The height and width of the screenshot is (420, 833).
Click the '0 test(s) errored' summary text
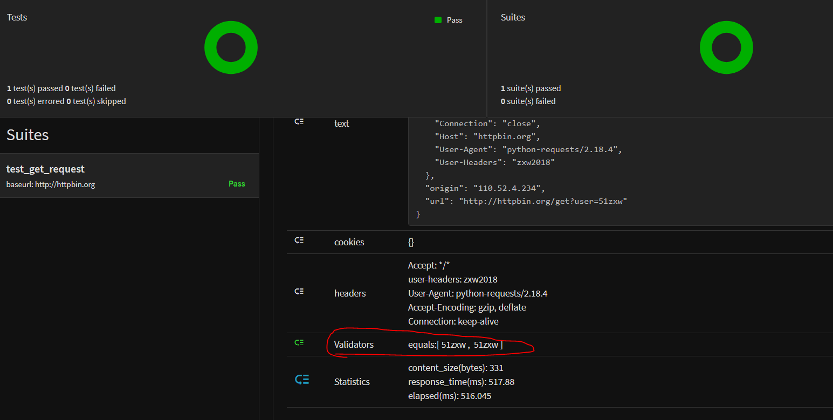point(36,101)
